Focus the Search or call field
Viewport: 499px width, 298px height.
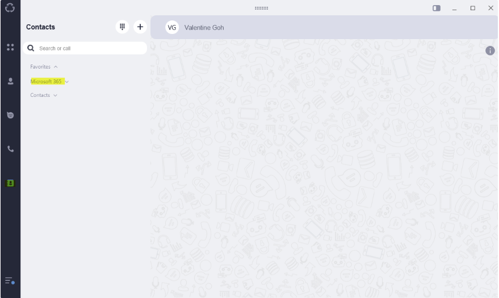pyautogui.click(x=85, y=48)
